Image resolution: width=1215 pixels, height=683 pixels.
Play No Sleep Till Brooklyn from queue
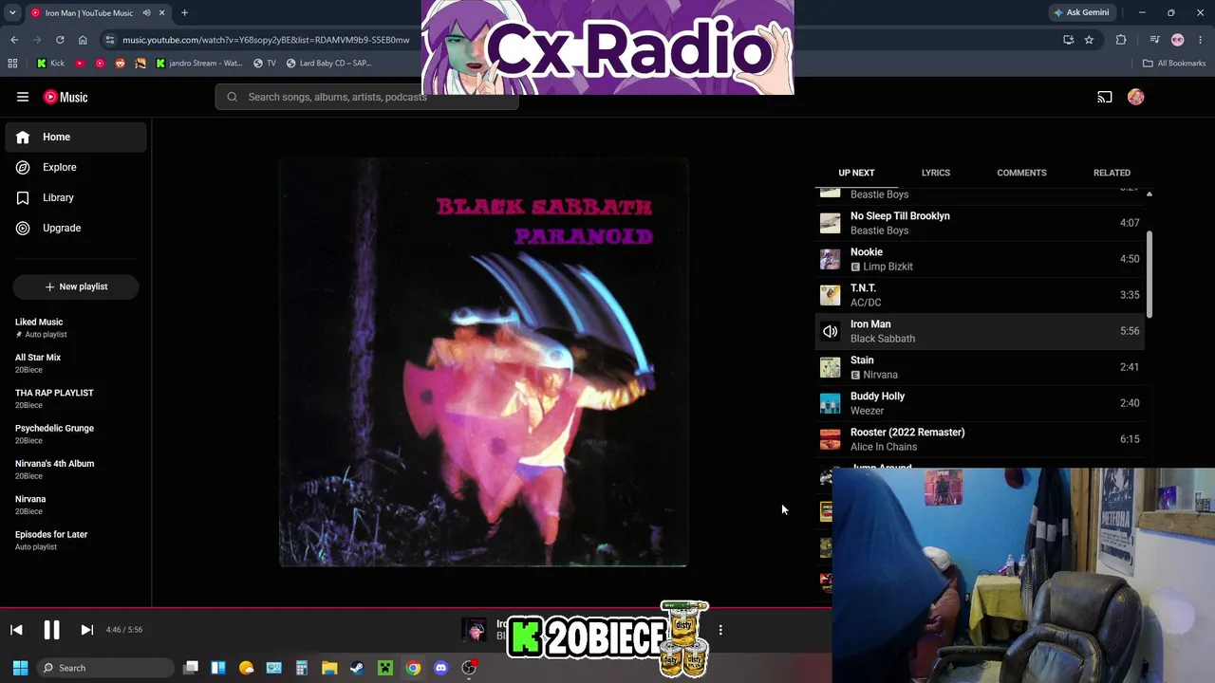point(980,223)
